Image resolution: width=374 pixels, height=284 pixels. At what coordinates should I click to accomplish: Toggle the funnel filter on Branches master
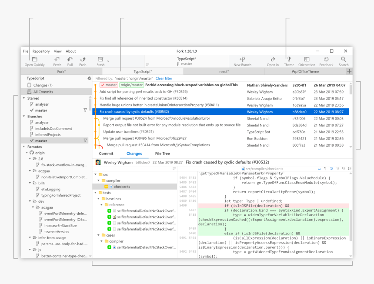coord(85,140)
